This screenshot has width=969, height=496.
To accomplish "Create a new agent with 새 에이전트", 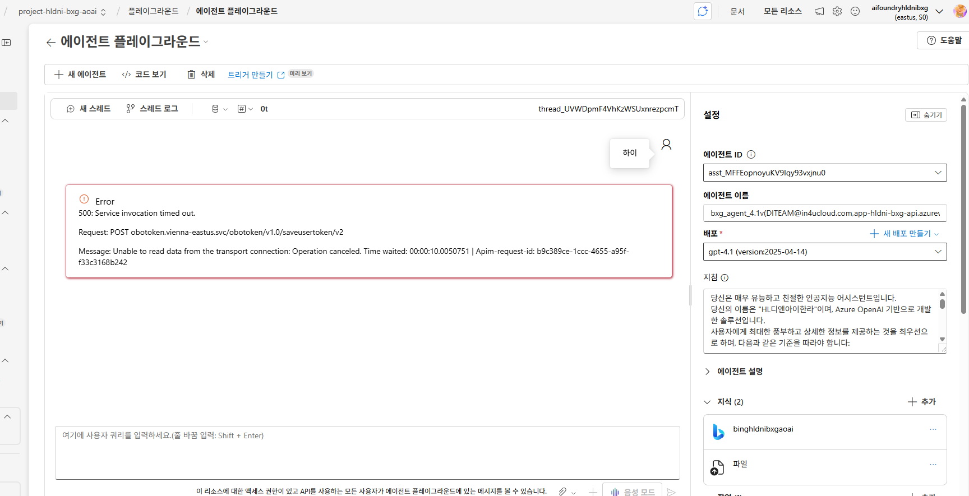I will 80,75.
